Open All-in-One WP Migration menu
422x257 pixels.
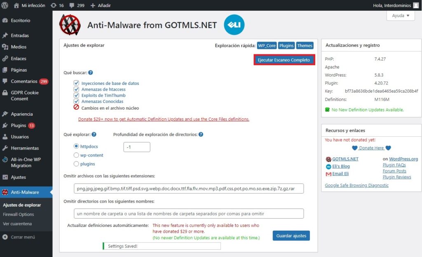coord(26,162)
